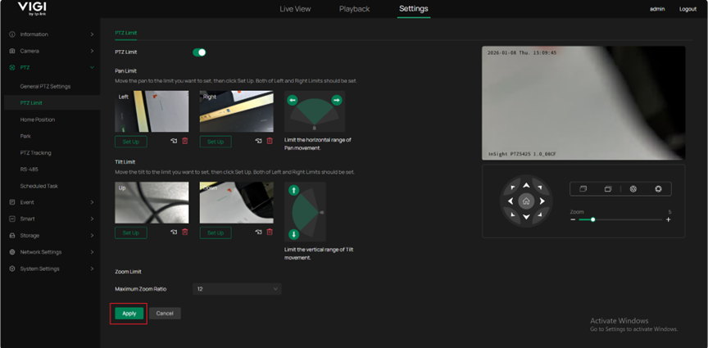Viewport: 708px width, 348px height.
Task: Click the PTZ home button in direction pad
Action: (526, 201)
